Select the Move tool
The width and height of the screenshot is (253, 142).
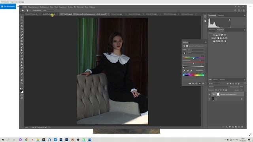22,17
